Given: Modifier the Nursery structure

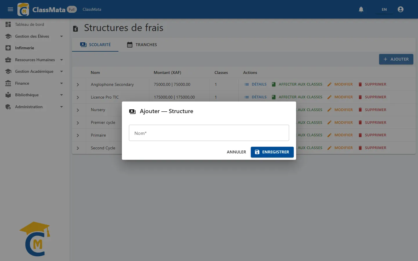Looking at the screenshot, I should tap(340, 110).
